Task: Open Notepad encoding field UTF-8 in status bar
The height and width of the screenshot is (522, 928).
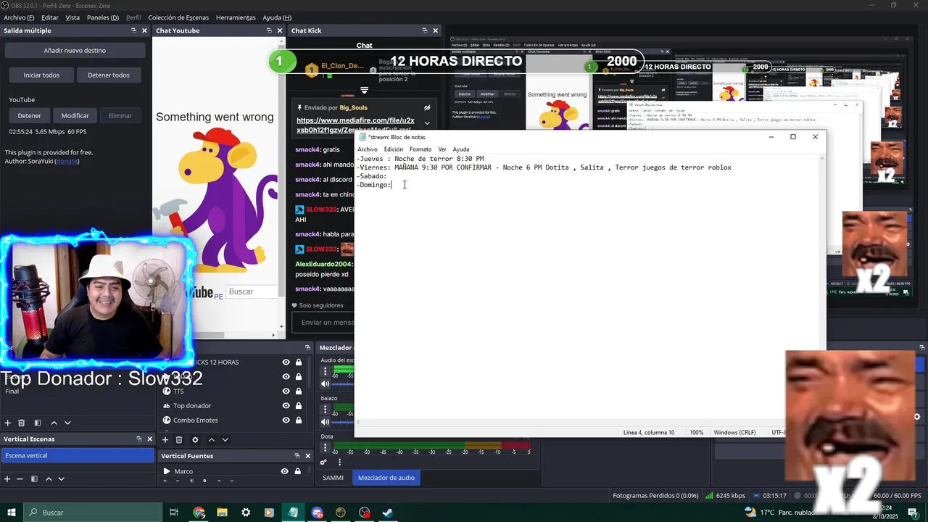Action: click(779, 433)
